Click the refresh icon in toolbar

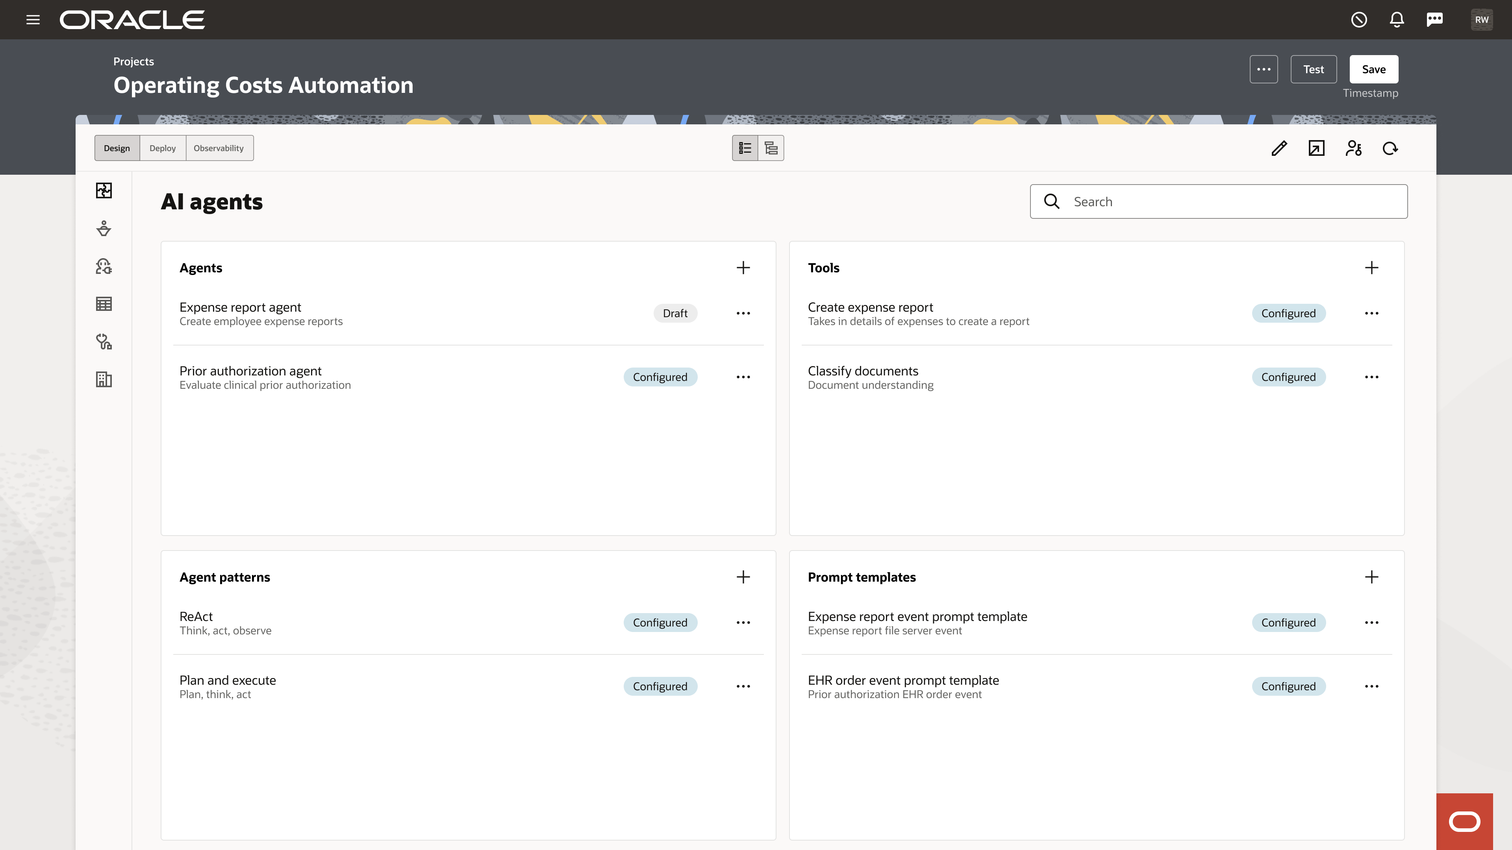click(x=1390, y=148)
